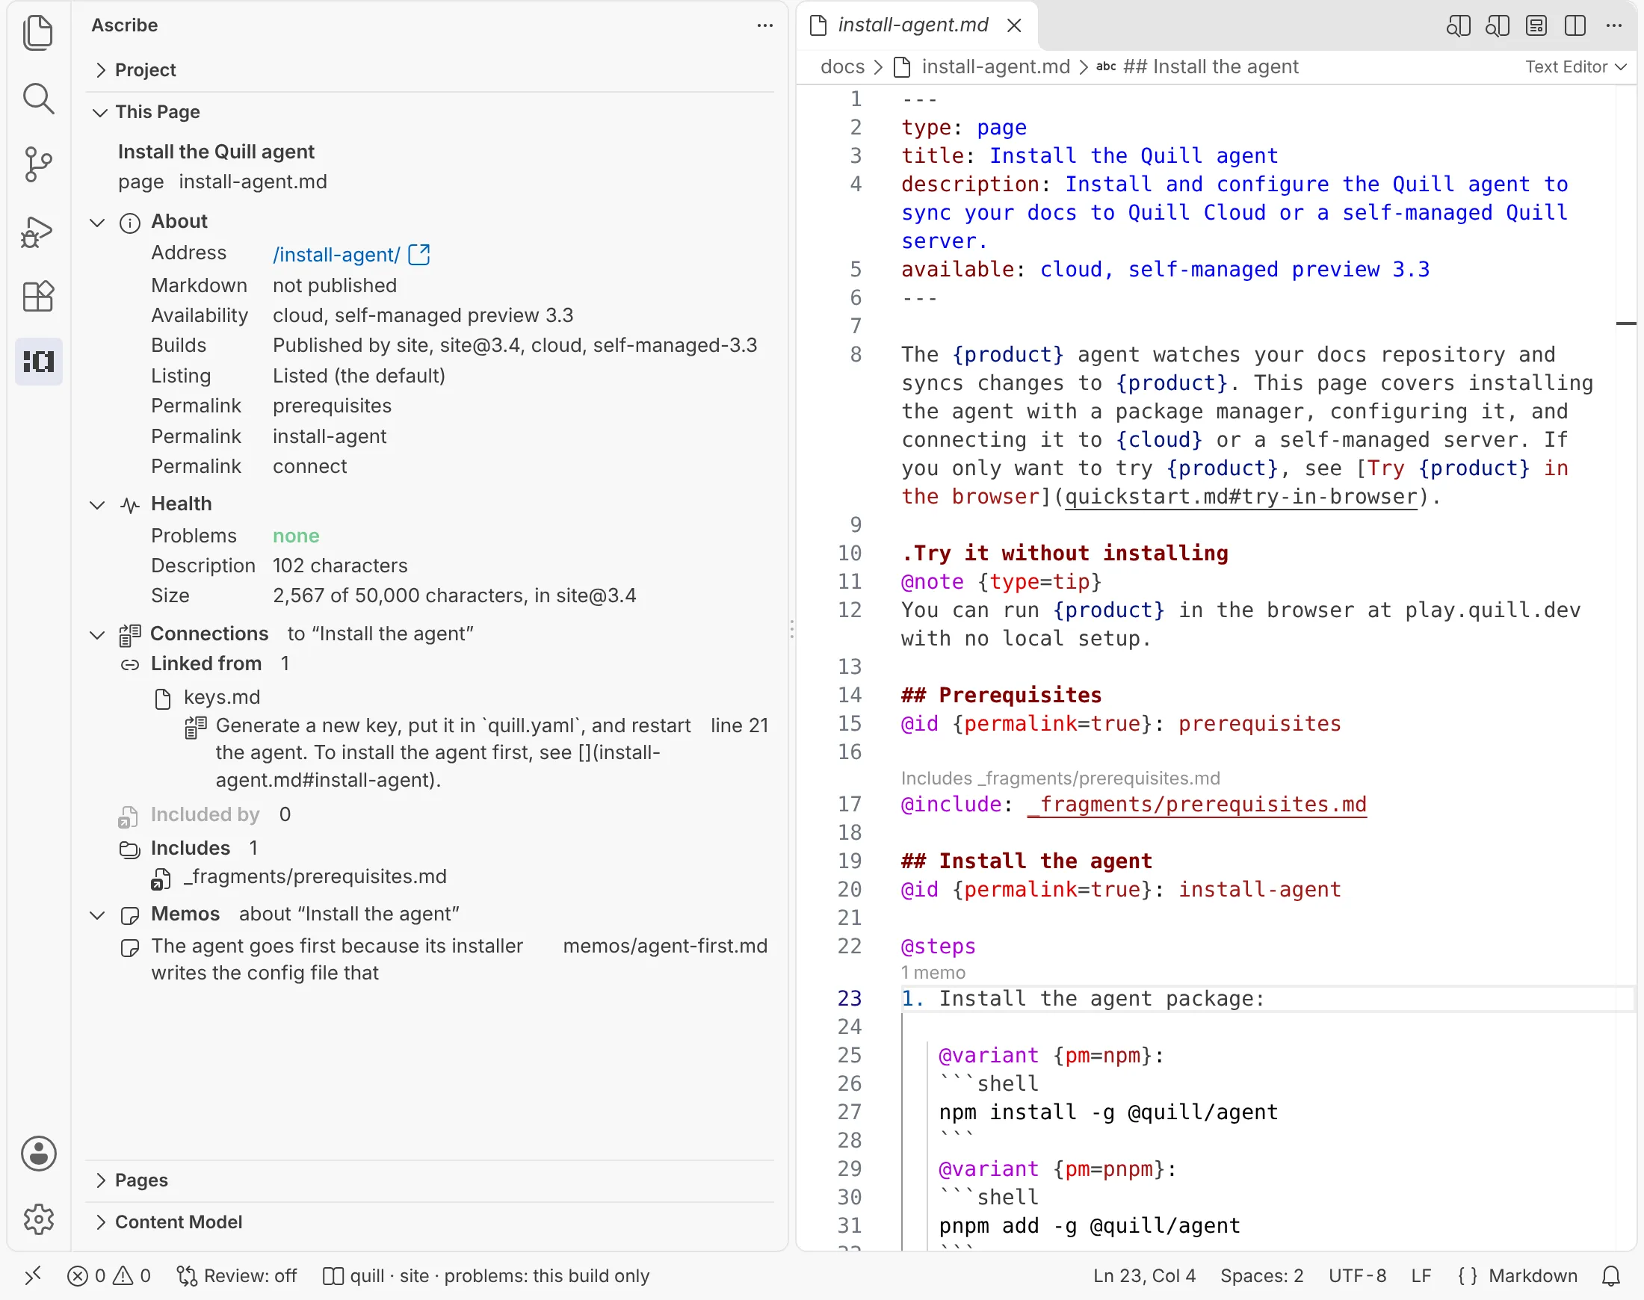Open the /install-agent/ address link
This screenshot has width=1644, height=1300.
point(336,254)
